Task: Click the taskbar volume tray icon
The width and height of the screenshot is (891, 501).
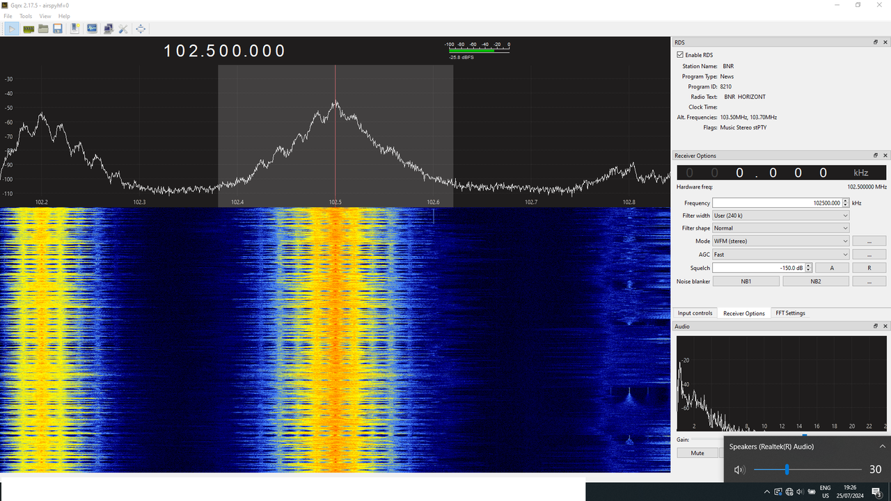Action: click(x=799, y=491)
